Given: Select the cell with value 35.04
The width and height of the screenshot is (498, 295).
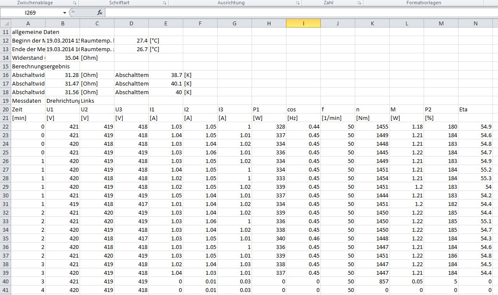Looking at the screenshot, I should [x=62, y=58].
